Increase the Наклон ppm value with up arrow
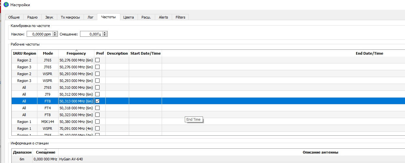The height and width of the screenshot is (163, 405). tap(55, 33)
